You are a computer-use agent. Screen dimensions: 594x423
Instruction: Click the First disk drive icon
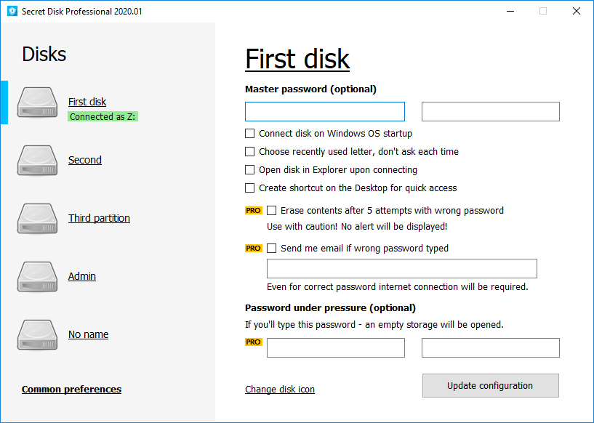[37, 102]
